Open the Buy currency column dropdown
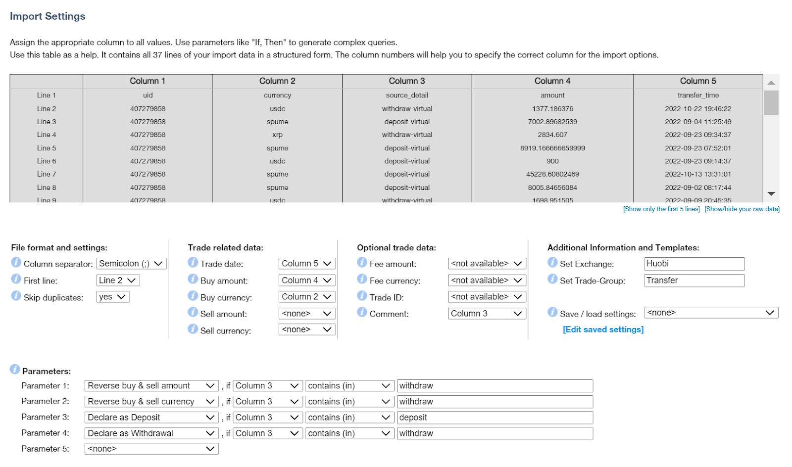The height and width of the screenshot is (467, 792). pos(307,297)
